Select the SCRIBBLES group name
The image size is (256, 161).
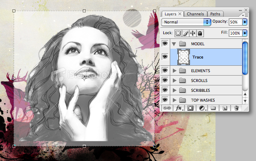pyautogui.click(x=201, y=91)
